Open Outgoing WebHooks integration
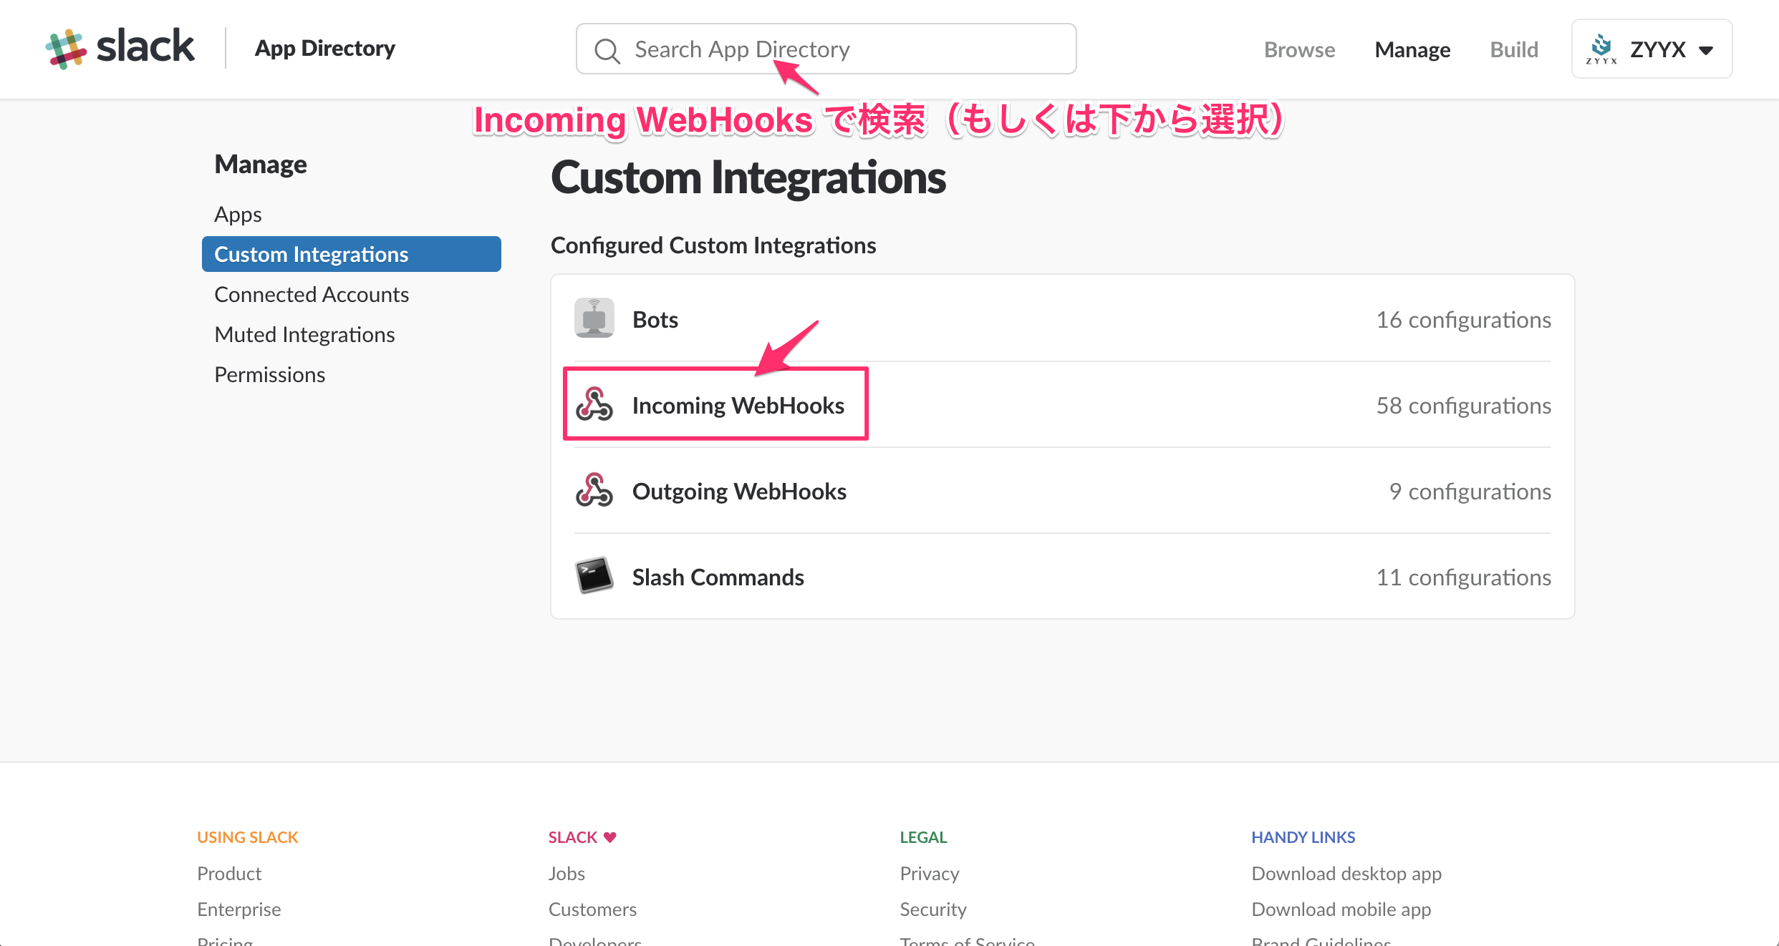 [x=1062, y=491]
